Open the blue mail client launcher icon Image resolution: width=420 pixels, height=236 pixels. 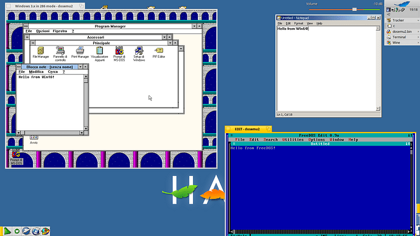(26, 231)
